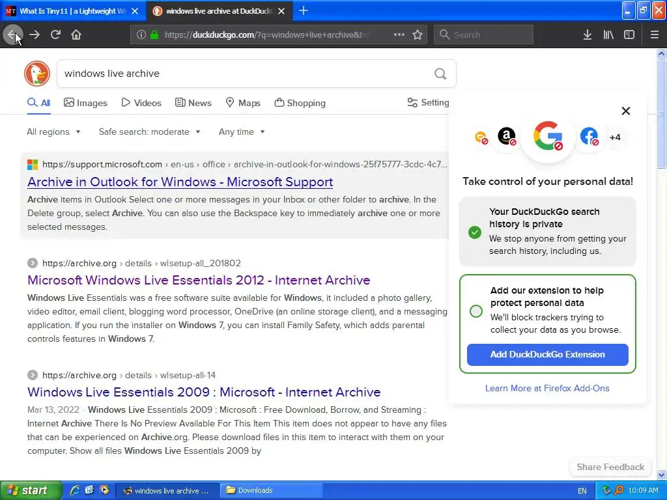Click the second quick launch icon
Viewport: 667px width, 500px height.
(x=89, y=490)
